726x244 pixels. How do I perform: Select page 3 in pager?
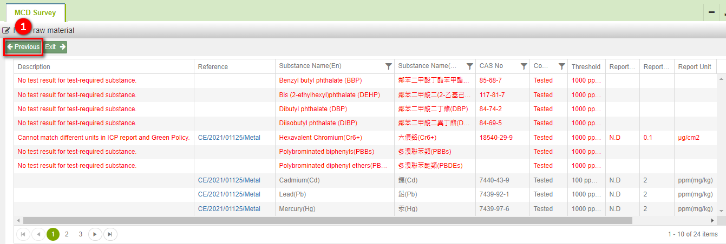81,234
